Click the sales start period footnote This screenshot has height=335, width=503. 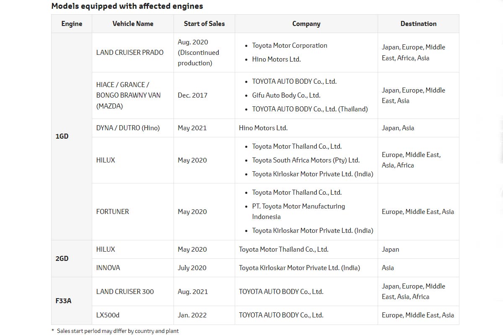pyautogui.click(x=117, y=331)
